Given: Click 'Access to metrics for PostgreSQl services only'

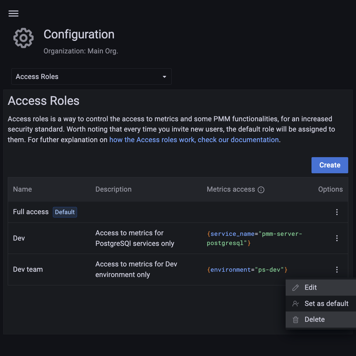Looking at the screenshot, I should point(135,238).
